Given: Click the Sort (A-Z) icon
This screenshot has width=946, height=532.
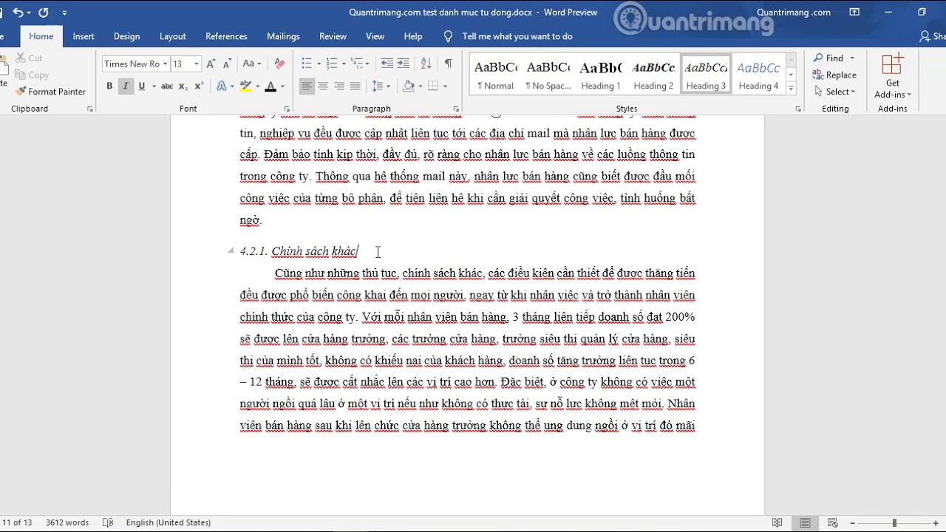Looking at the screenshot, I should tap(426, 64).
